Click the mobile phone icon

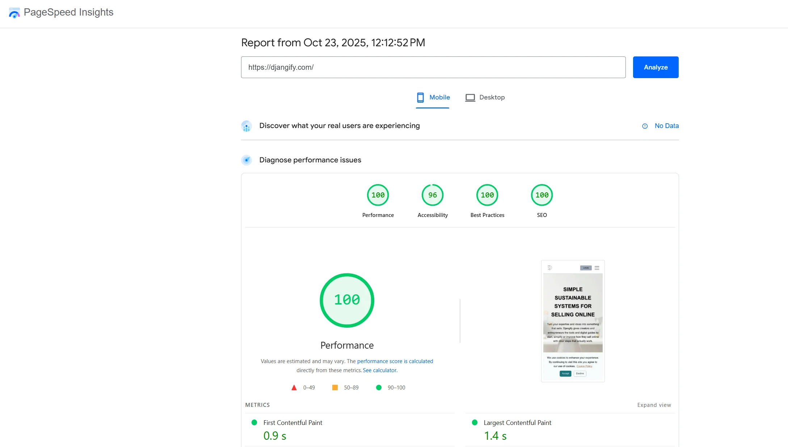tap(420, 97)
